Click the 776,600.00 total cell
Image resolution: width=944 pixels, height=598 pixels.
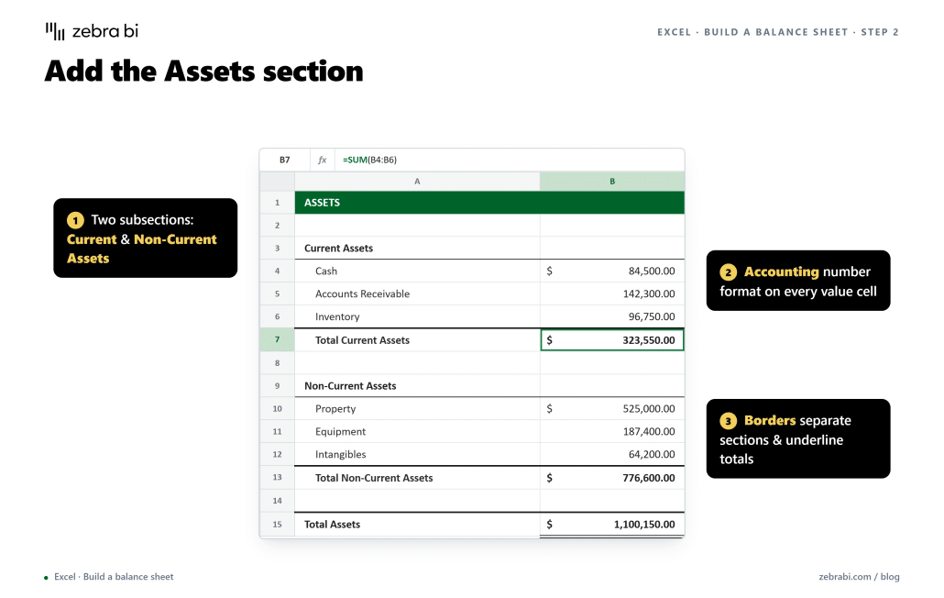[x=612, y=478]
